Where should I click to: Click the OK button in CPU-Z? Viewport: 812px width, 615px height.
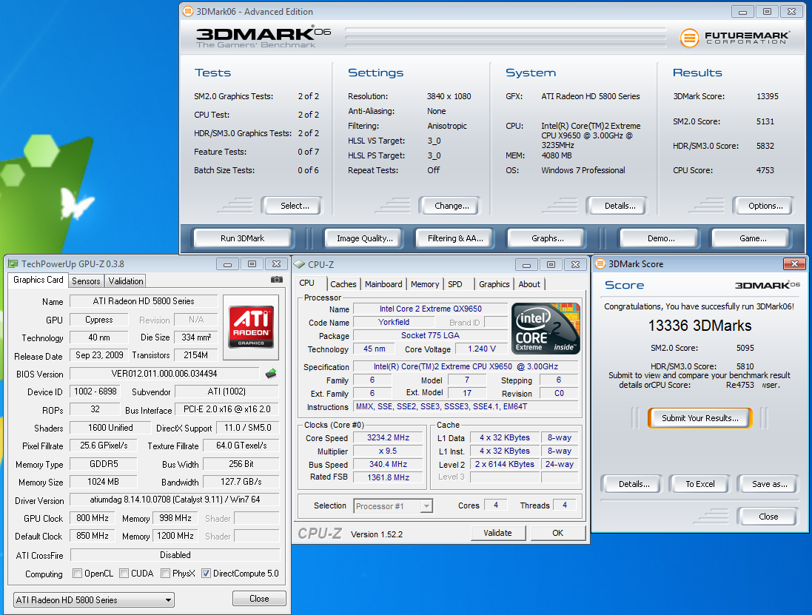point(557,533)
